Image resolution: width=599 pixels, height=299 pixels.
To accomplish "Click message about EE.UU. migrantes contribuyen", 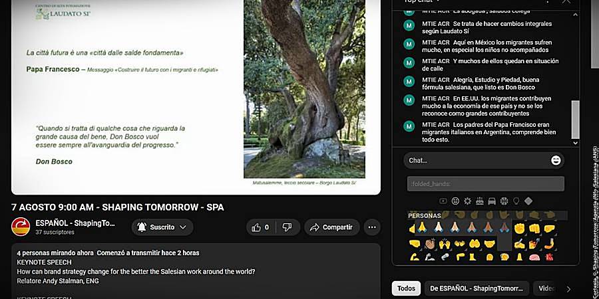I will click(x=487, y=106).
